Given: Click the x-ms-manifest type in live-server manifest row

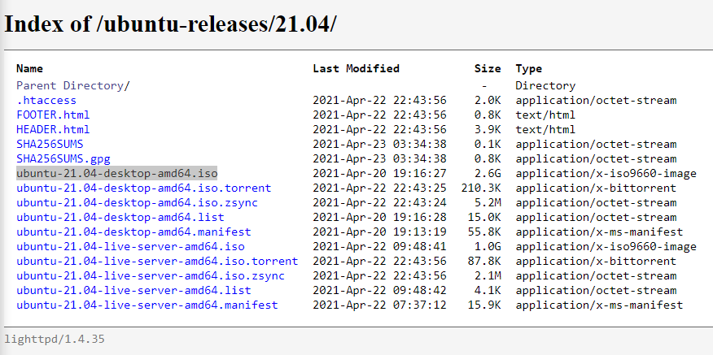Looking at the screenshot, I should point(599,305).
